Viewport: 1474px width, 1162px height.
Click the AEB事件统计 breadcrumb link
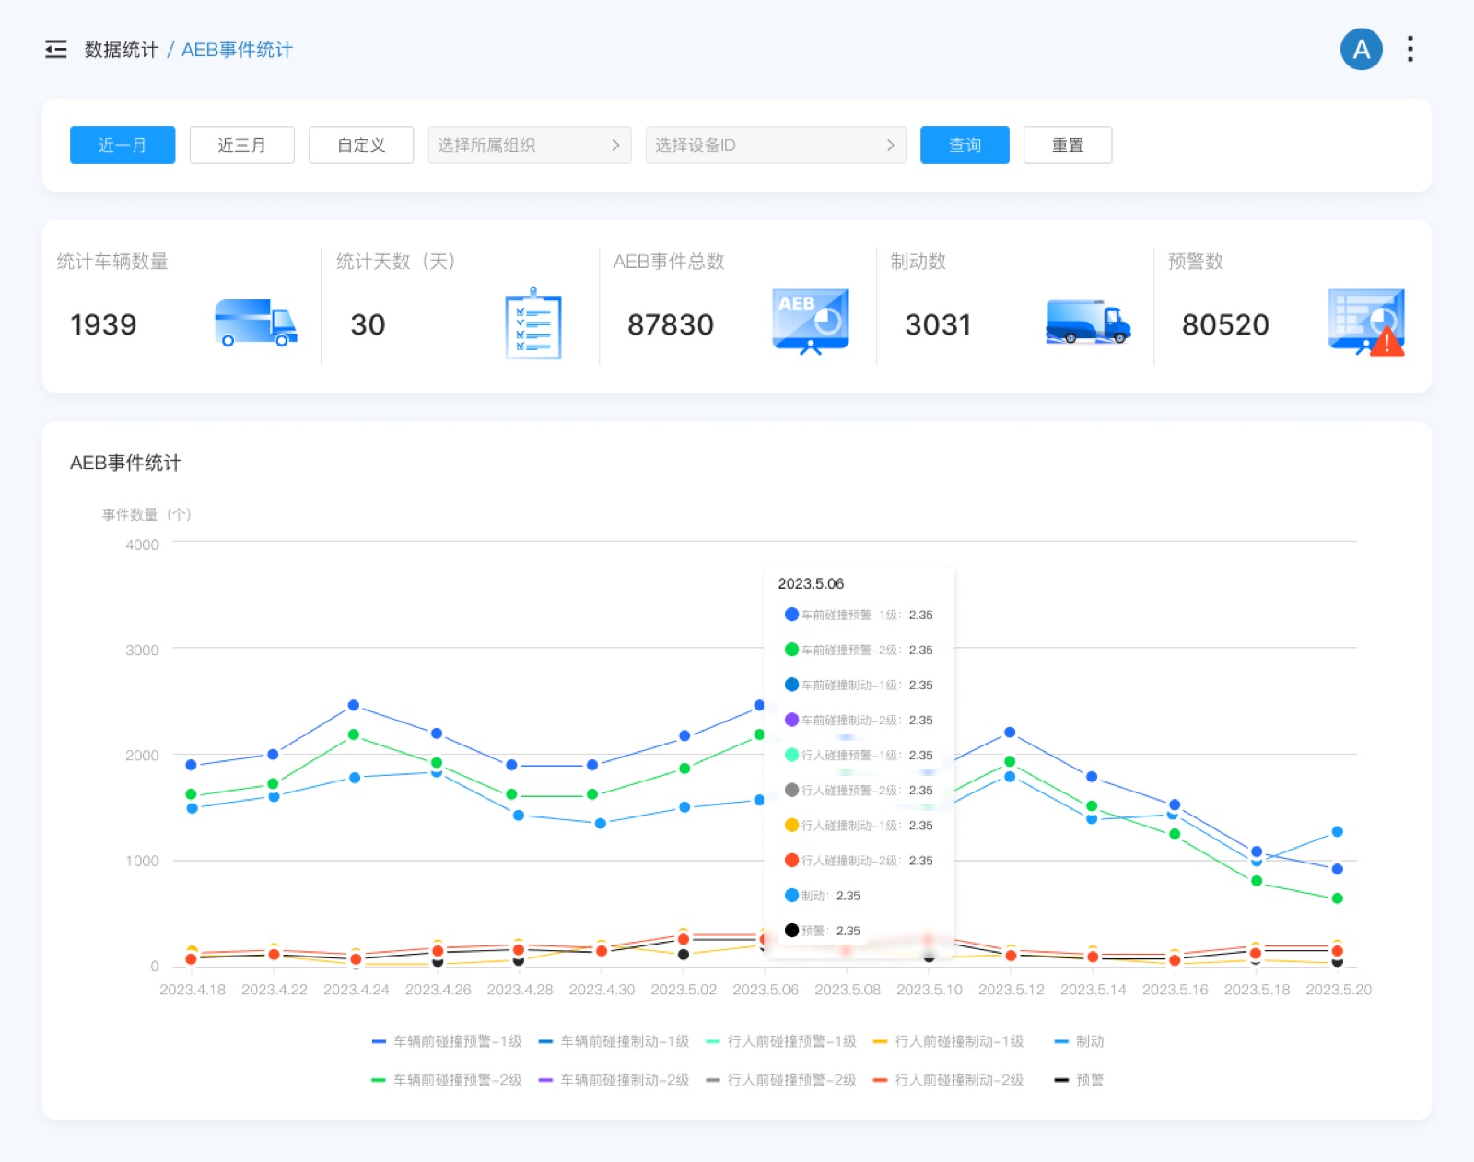[x=237, y=50]
